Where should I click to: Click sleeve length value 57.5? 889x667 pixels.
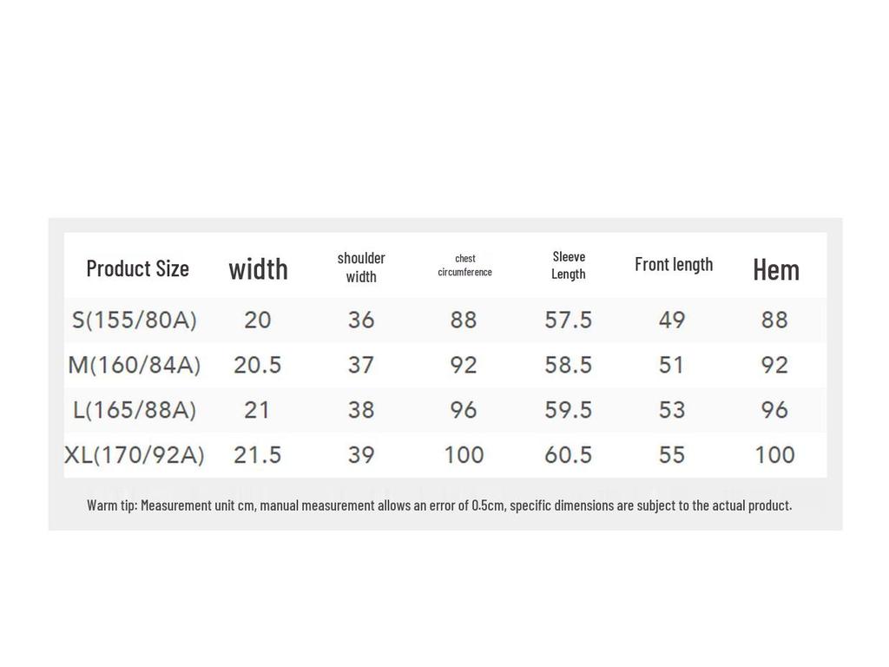[x=569, y=320]
